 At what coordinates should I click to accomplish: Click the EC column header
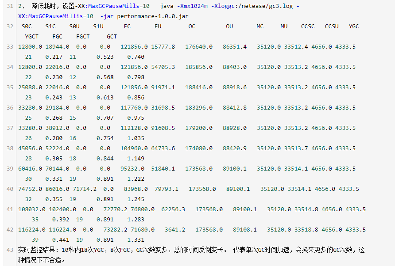point(127,27)
